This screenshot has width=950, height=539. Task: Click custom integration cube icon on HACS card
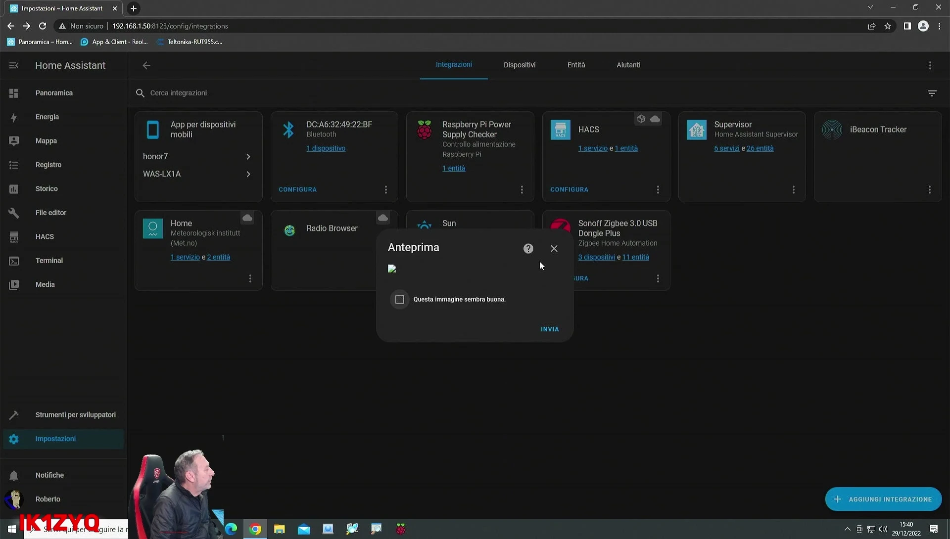click(x=641, y=119)
